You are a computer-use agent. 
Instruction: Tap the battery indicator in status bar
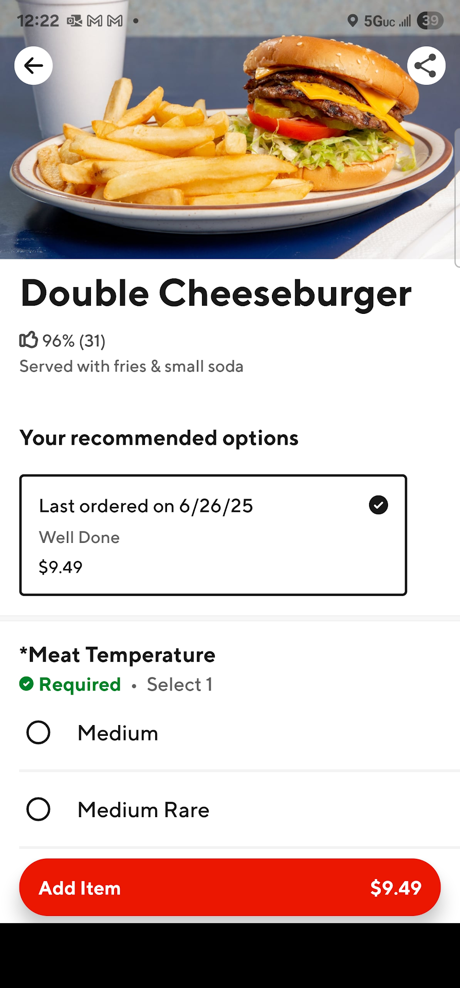[430, 21]
